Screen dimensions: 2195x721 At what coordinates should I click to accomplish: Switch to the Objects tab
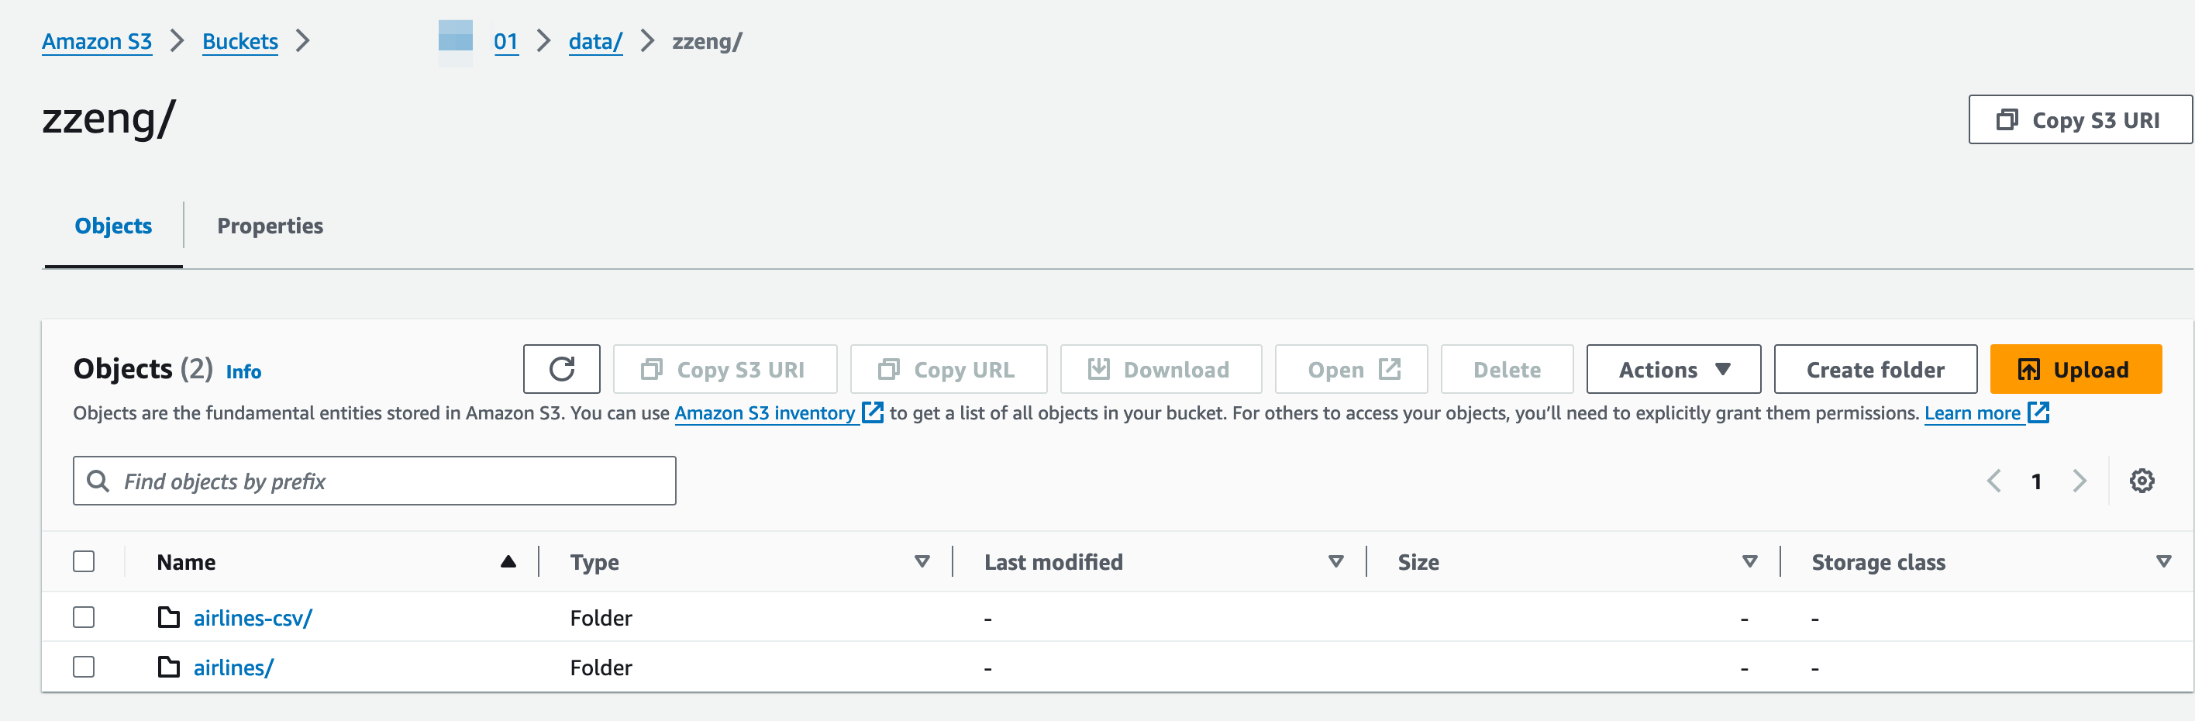pyautogui.click(x=112, y=226)
